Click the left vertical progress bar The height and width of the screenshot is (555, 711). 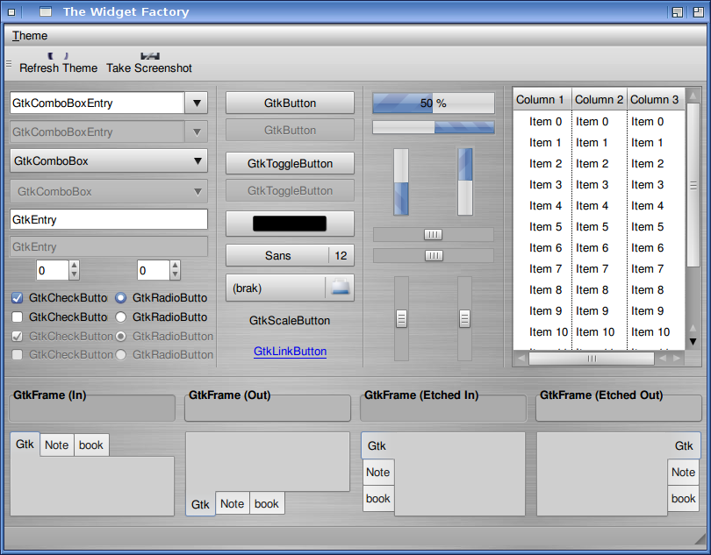point(401,181)
